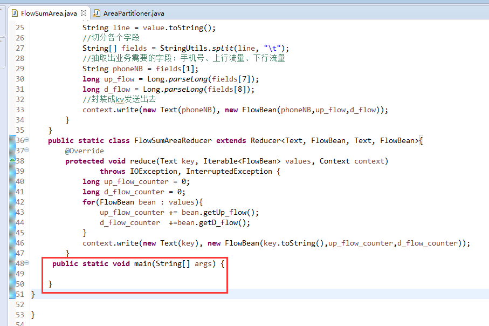Click 'main(String[] args)' on line 48
The width and height of the screenshot is (489, 326).
tap(175, 264)
